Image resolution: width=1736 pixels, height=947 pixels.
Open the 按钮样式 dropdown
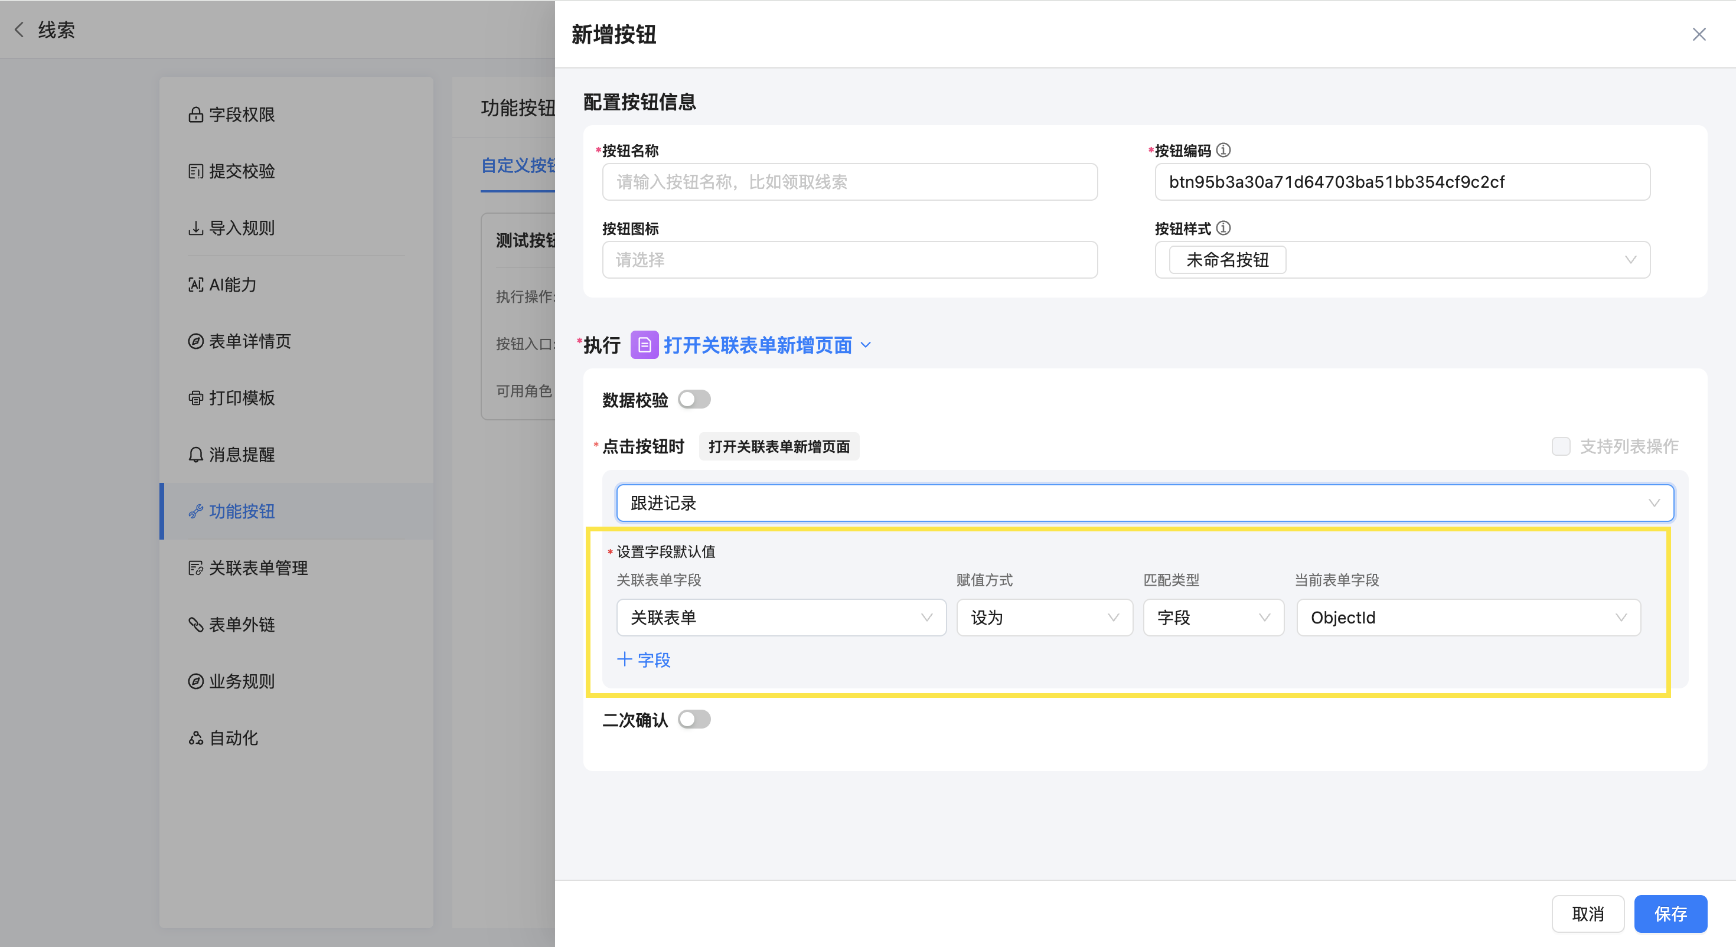(1402, 260)
